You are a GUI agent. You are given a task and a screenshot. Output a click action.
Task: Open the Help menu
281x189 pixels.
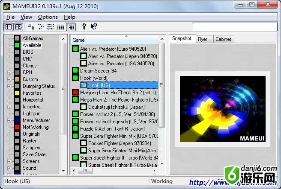click(x=69, y=17)
